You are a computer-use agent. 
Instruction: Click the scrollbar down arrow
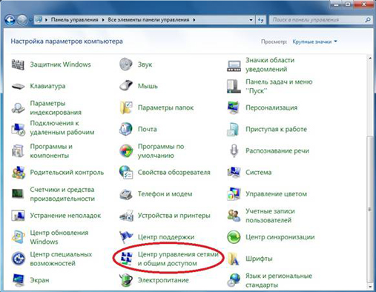coord(370,287)
